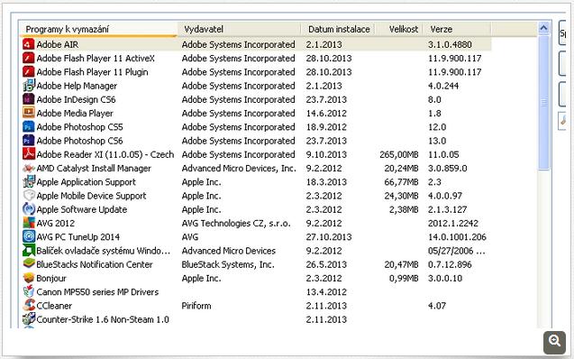Image resolution: width=574 pixels, height=359 pixels.
Task: Select Canon MP550 series MP Drivers entry
Action: click(x=97, y=291)
